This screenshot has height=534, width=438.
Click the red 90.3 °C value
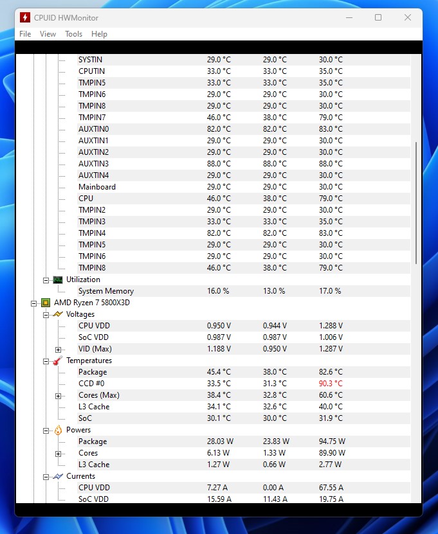[331, 384]
